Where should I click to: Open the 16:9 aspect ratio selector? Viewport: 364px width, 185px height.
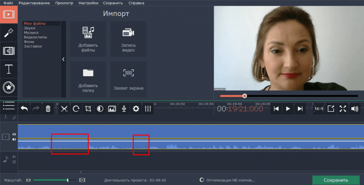[x=319, y=109]
